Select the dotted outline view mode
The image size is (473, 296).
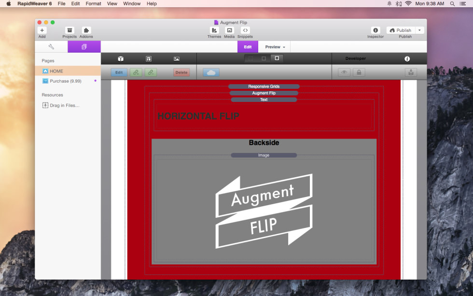pyautogui.click(x=264, y=58)
